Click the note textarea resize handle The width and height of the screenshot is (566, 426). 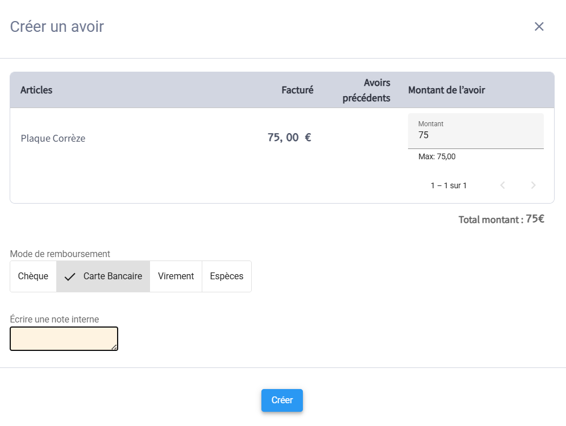tap(114, 347)
